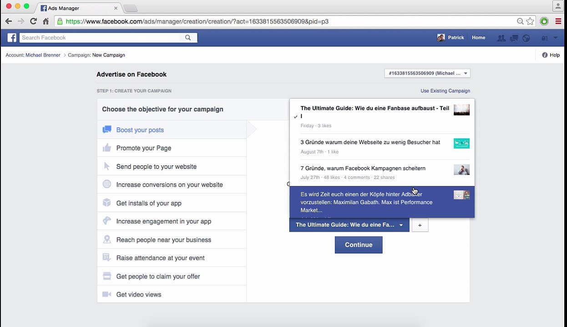Close the Ads Manager tab
This screenshot has height=327, width=567.
[116, 8]
